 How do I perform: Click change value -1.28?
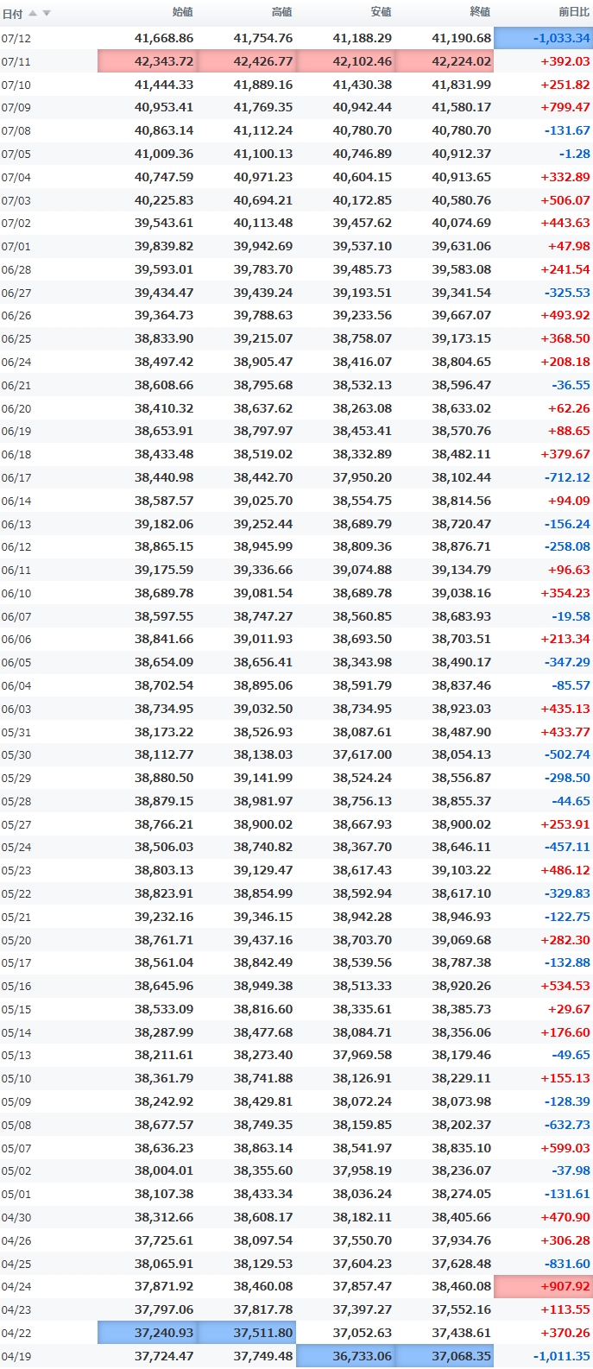point(575,154)
